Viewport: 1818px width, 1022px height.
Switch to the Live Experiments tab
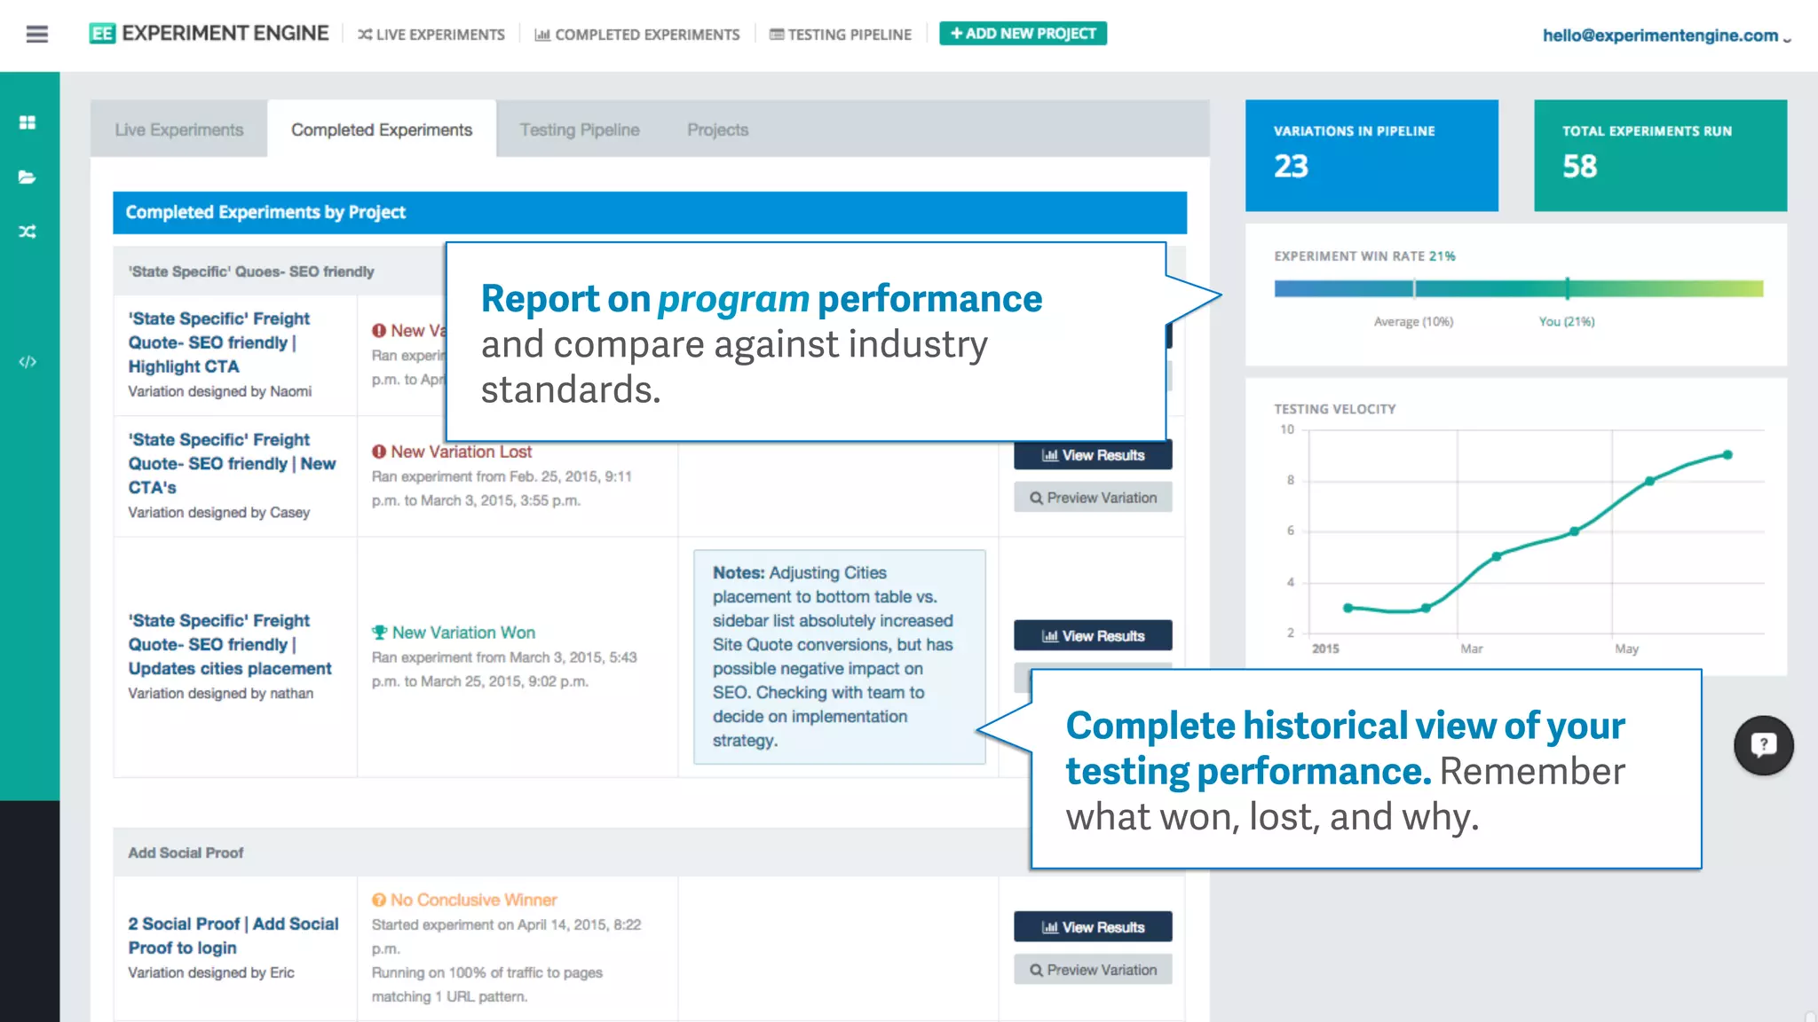(x=178, y=130)
